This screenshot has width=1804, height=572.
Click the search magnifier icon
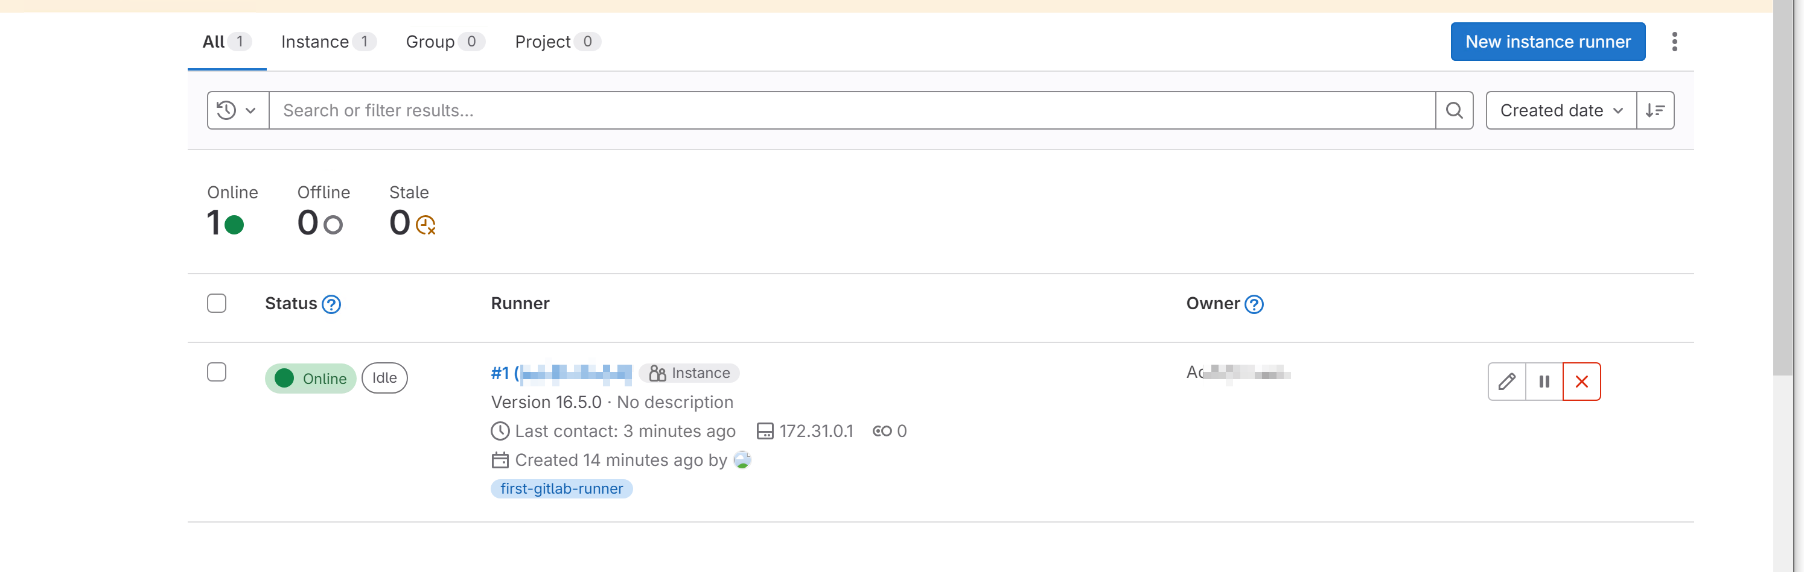pyautogui.click(x=1454, y=110)
